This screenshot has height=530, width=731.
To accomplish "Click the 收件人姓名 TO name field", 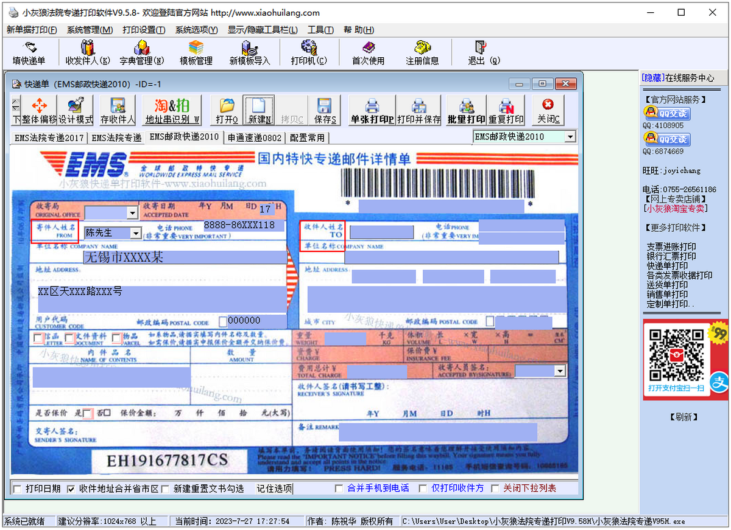I will pos(381,232).
